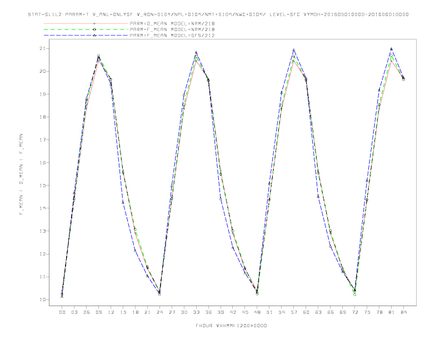Click x-axis forecast hour label 81

point(392,312)
